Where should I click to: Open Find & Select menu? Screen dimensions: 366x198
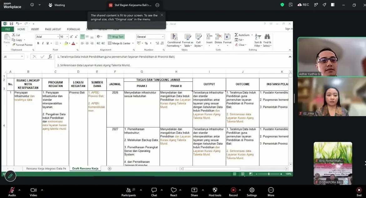pyautogui.click(x=267, y=41)
